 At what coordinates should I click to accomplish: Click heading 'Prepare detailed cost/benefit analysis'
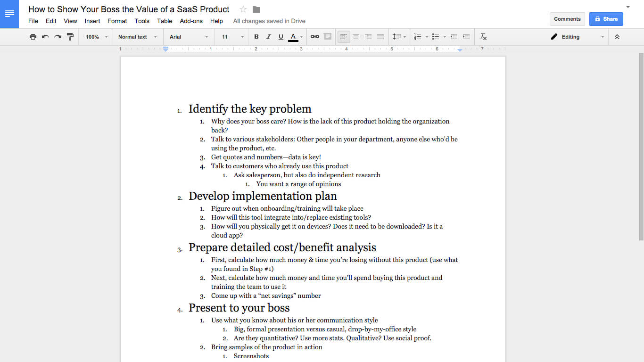coord(282,247)
